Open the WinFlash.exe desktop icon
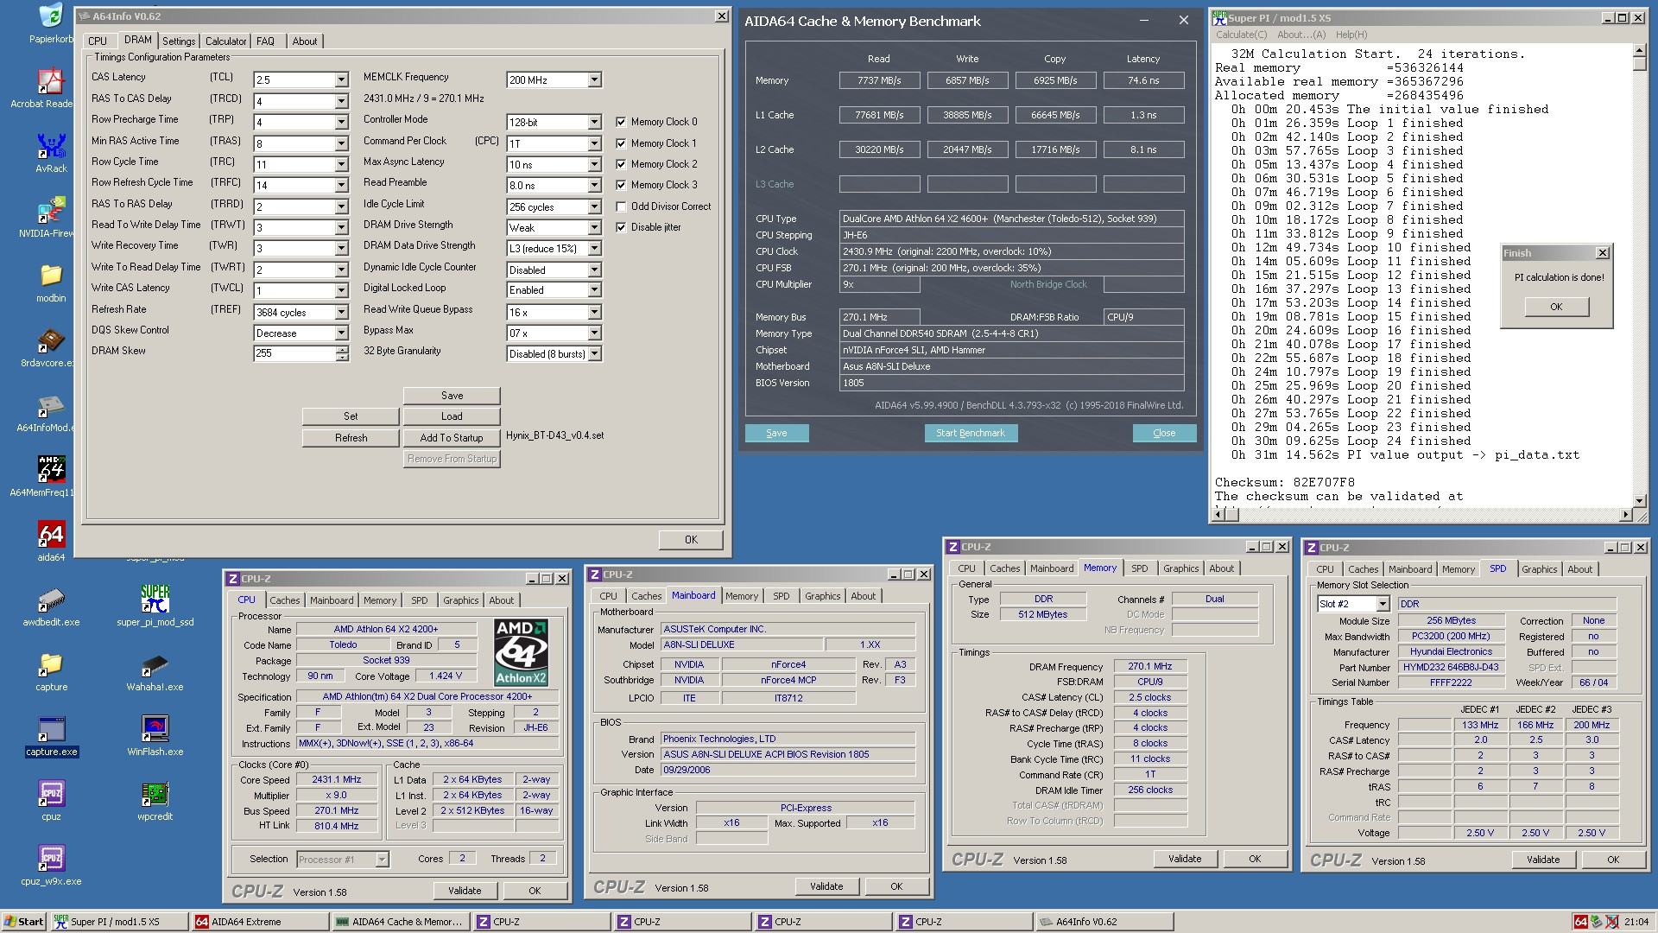 click(155, 728)
